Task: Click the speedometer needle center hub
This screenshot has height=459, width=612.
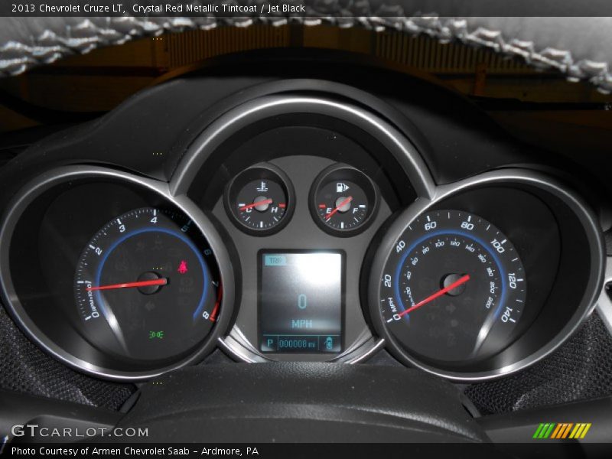Action: click(x=454, y=285)
